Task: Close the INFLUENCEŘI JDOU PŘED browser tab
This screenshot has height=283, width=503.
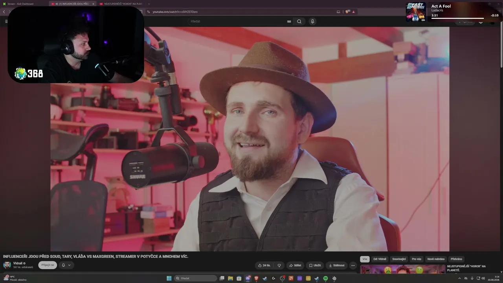Action: (x=93, y=4)
